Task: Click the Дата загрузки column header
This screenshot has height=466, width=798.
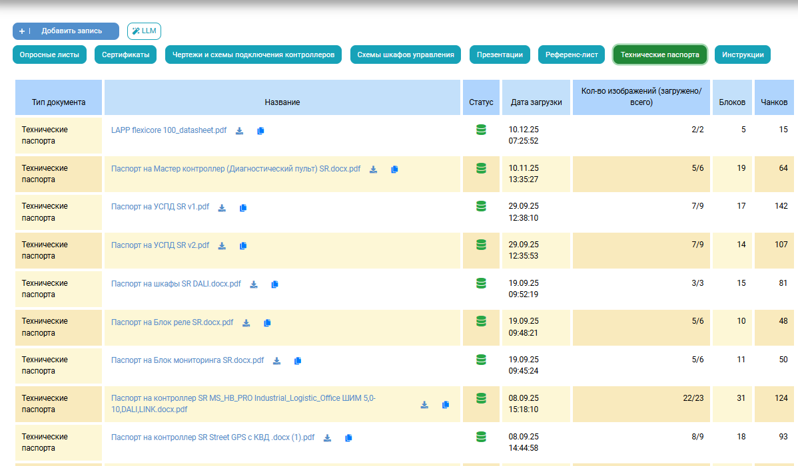Action: pos(536,102)
